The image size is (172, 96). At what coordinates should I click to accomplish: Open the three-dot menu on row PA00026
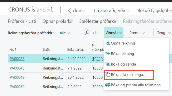(x=37, y=59)
